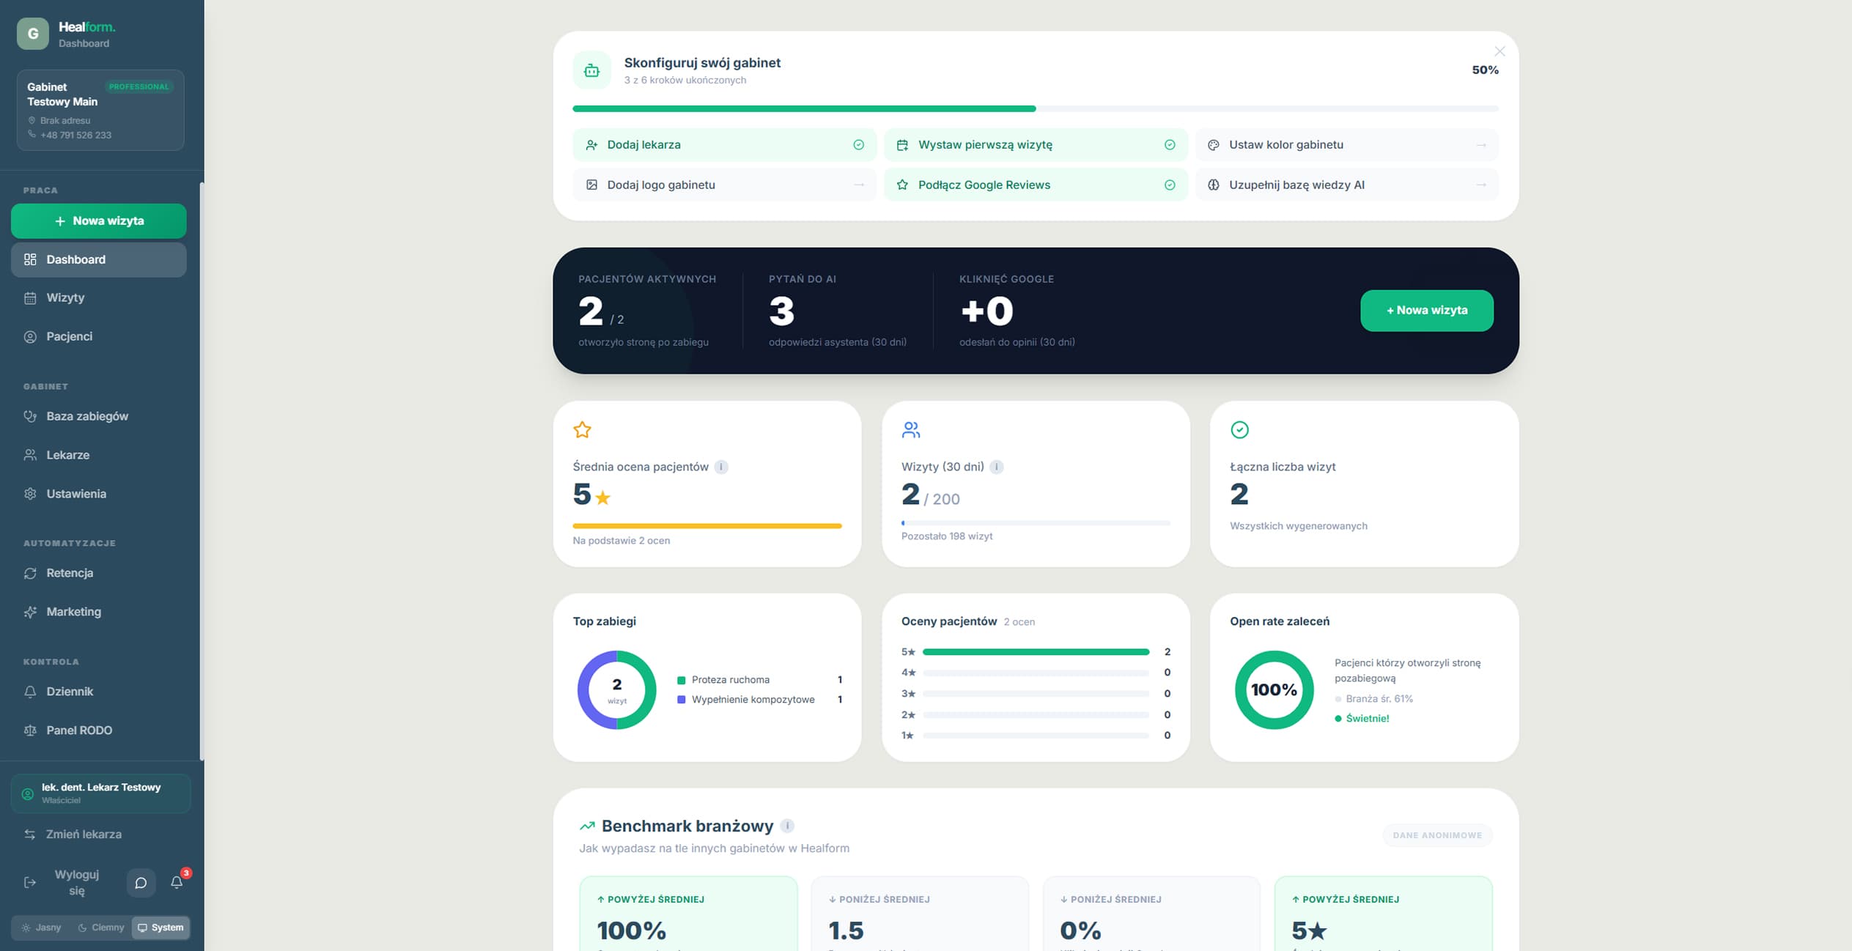The width and height of the screenshot is (1852, 951).
Task: Click the robot icon in Skonfiguruj swój gabinet
Action: [x=591, y=70]
